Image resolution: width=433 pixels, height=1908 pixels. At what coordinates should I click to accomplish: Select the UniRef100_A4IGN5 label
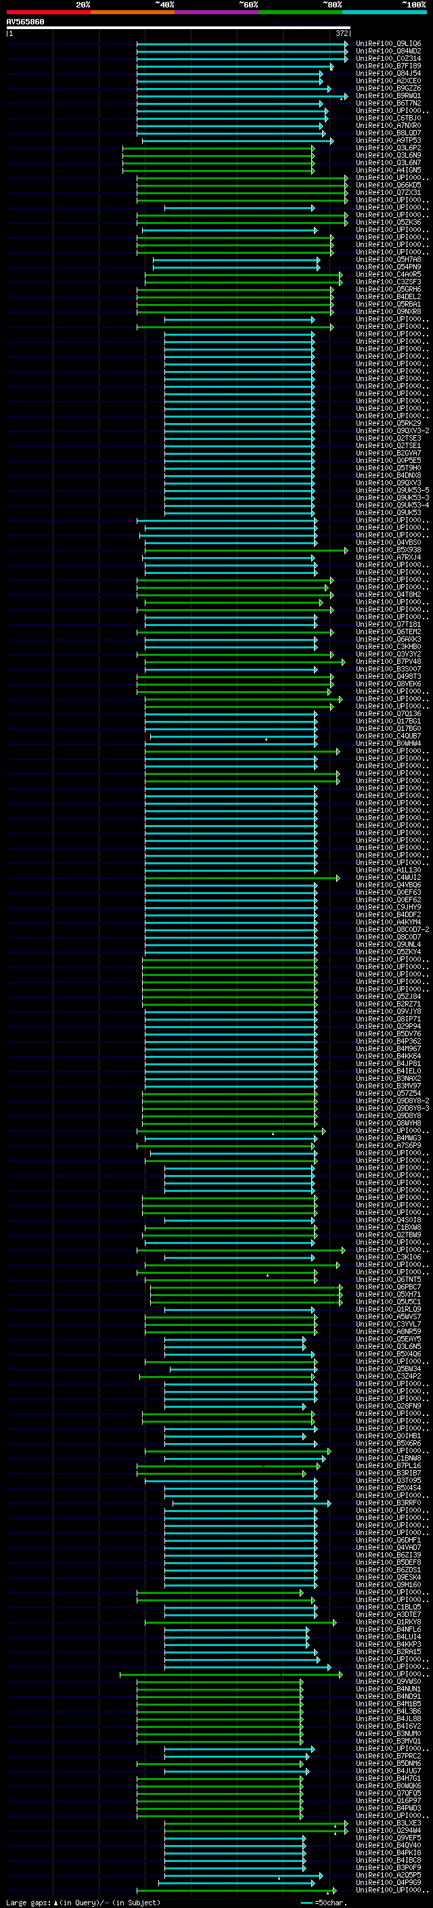[x=388, y=171]
